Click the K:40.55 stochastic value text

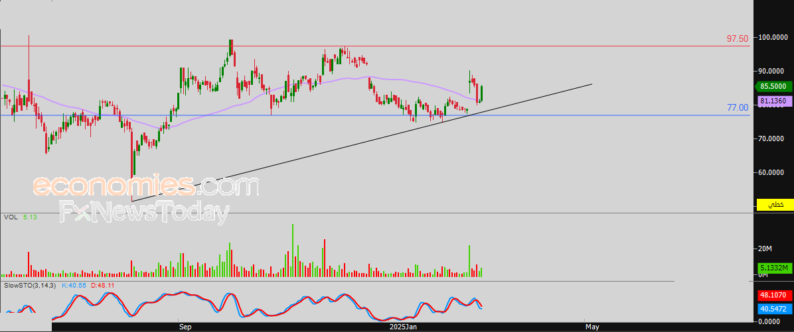coord(74,285)
